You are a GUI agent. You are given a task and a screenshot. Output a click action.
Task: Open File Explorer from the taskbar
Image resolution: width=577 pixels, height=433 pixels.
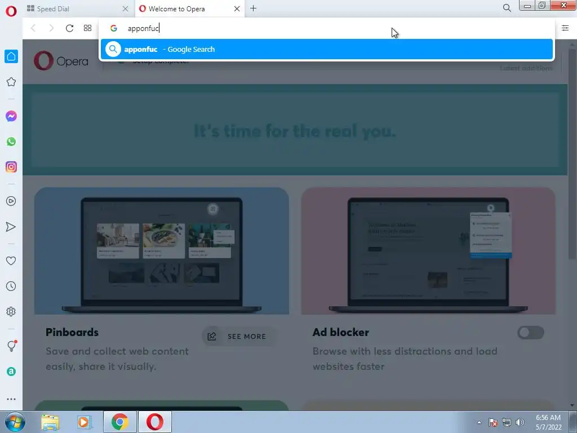(x=50, y=422)
